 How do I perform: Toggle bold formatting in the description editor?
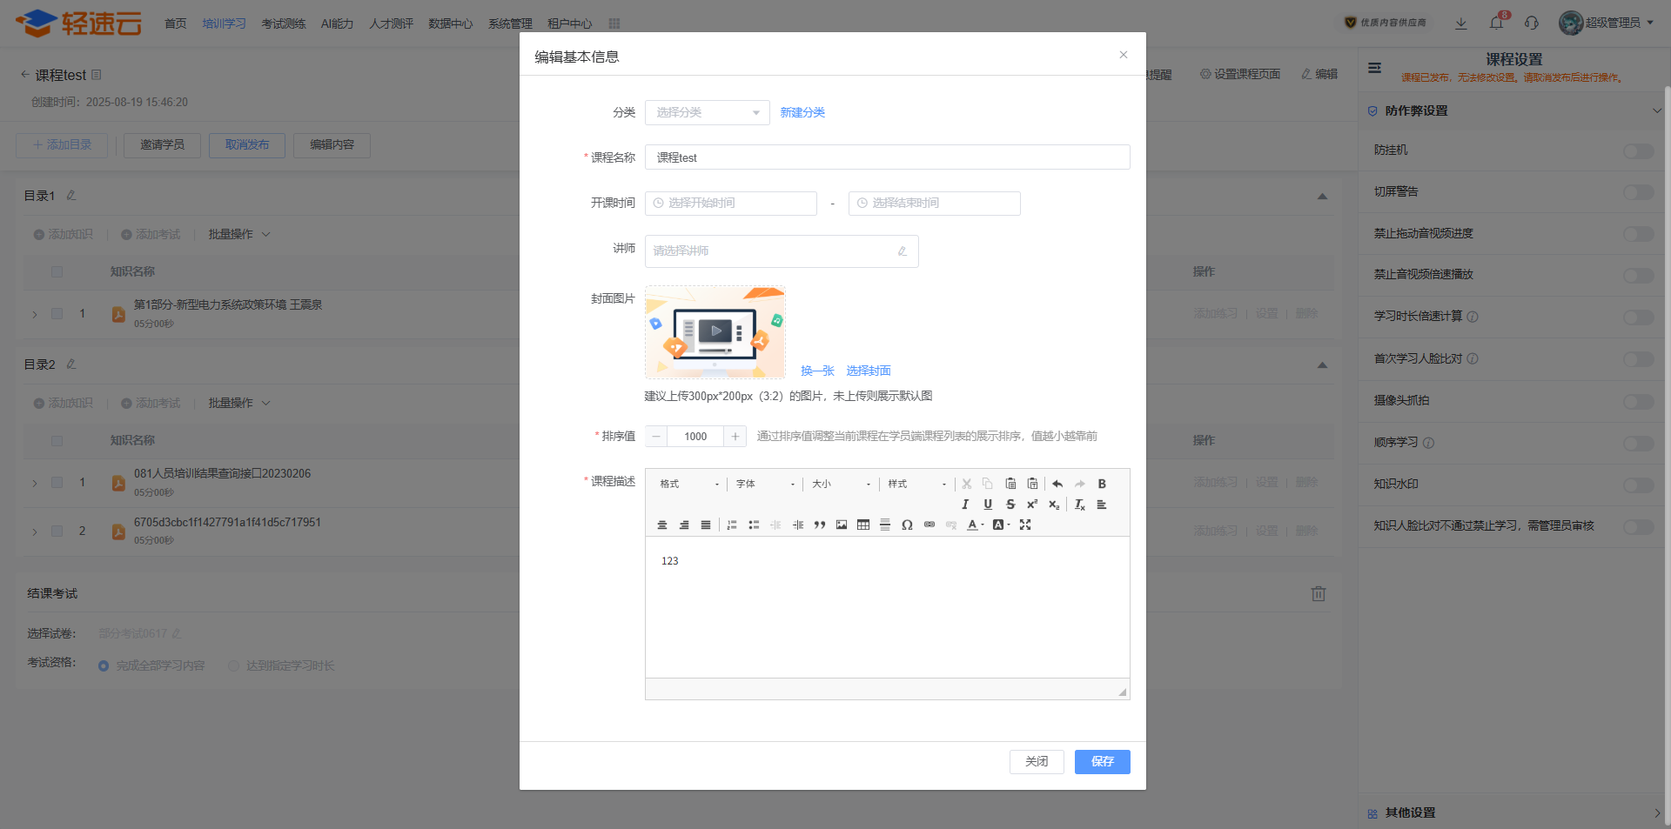click(1102, 484)
